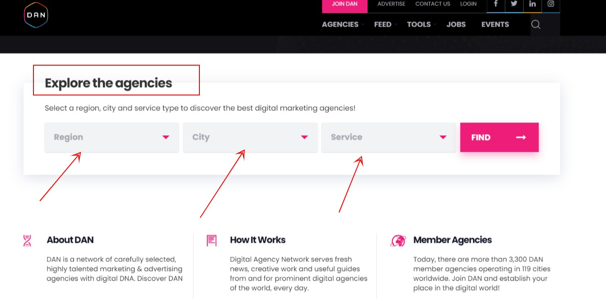Click the document icon beside How It Works
The image size is (606, 299).
(211, 240)
